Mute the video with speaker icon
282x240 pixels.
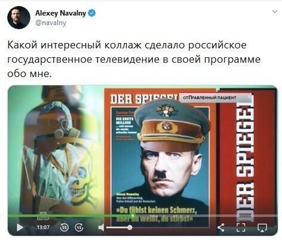click(x=101, y=227)
